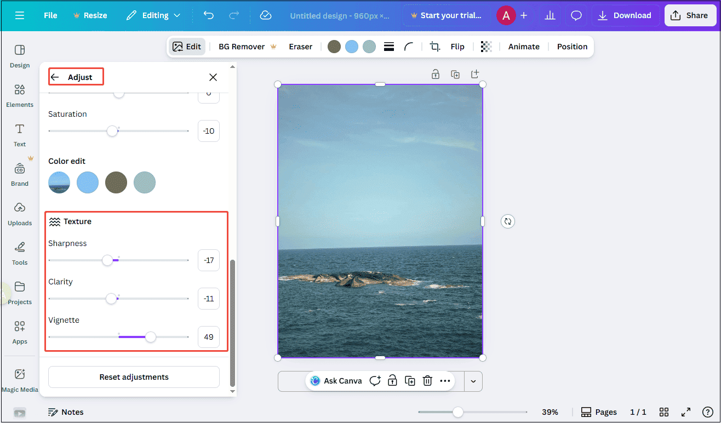Open the Text panel
This screenshot has height=423, width=721.
tap(19, 135)
